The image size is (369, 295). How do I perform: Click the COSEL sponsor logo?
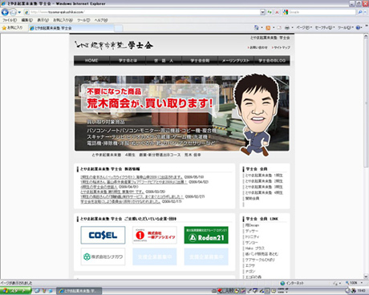pos(103,235)
